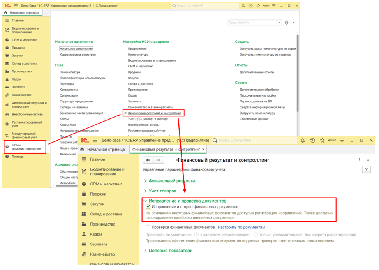Screen dimensions: 379x270
Task: Click the help question mark button
Action: coord(366,169)
